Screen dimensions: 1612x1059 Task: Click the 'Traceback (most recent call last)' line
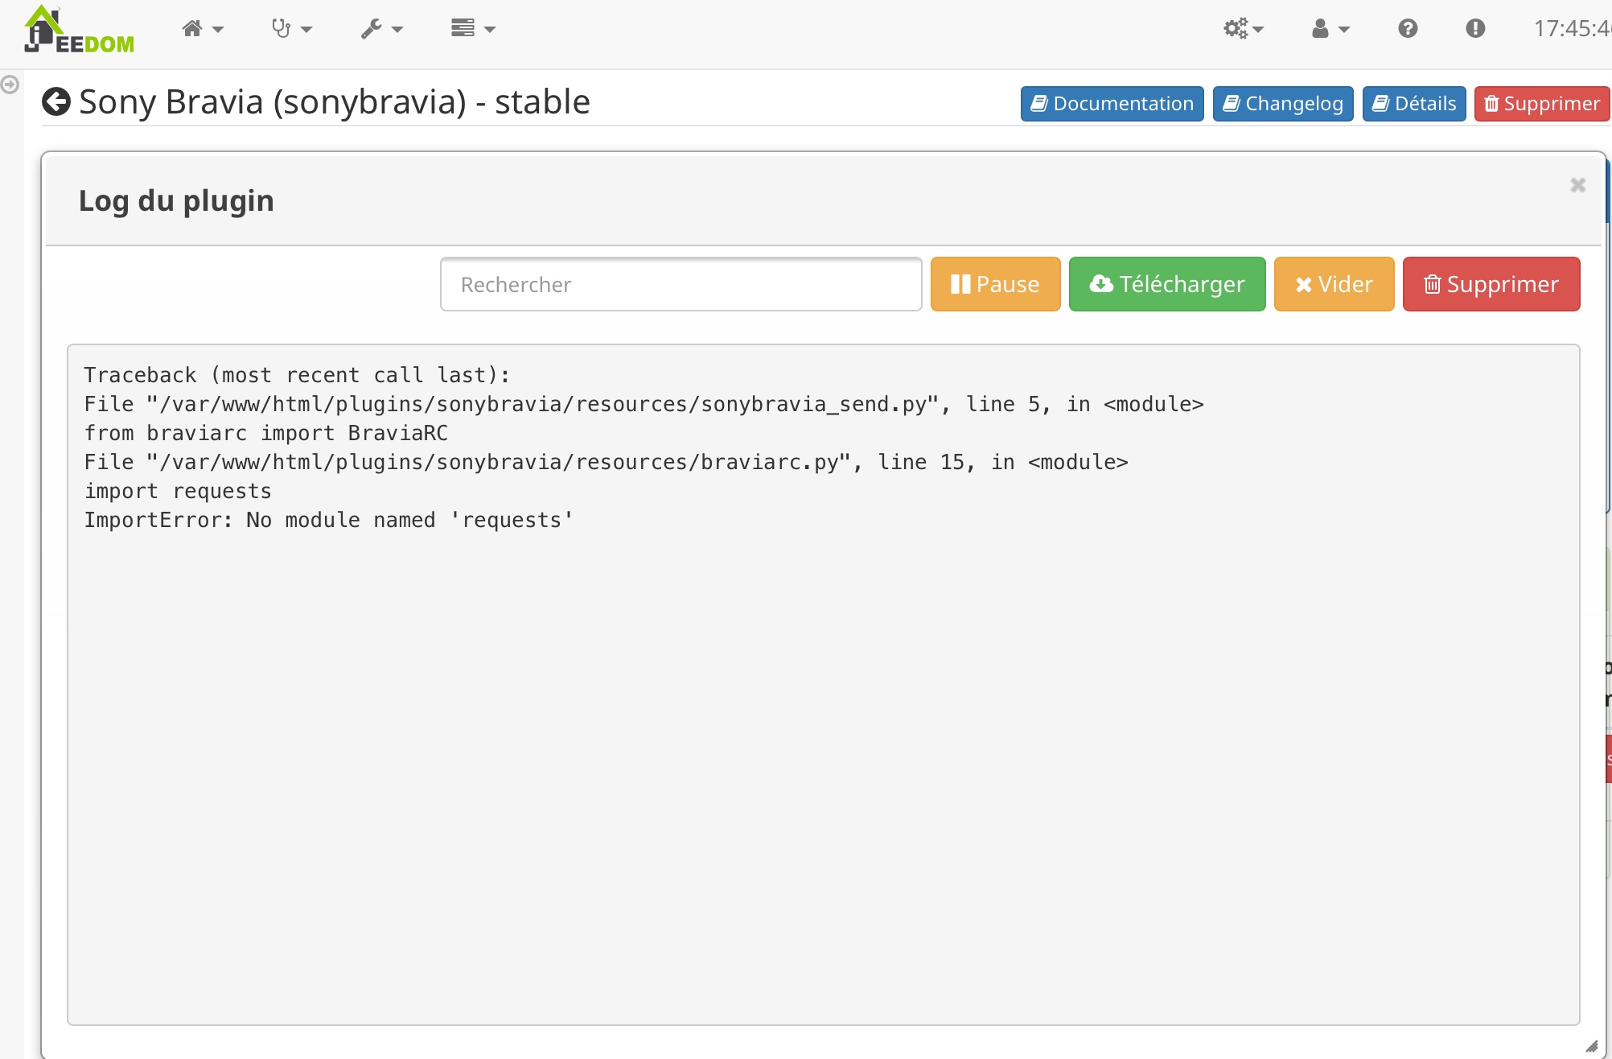click(297, 375)
